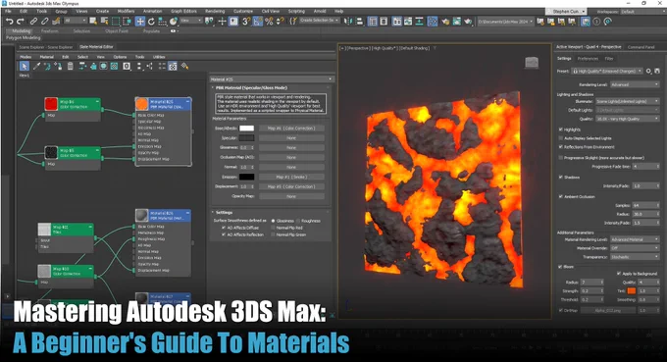Toggle the Percent Snap icon
Viewport: 667px width, 362px height.
pyautogui.click(x=269, y=21)
